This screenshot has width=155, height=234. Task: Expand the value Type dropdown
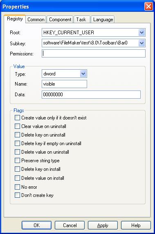(83, 74)
